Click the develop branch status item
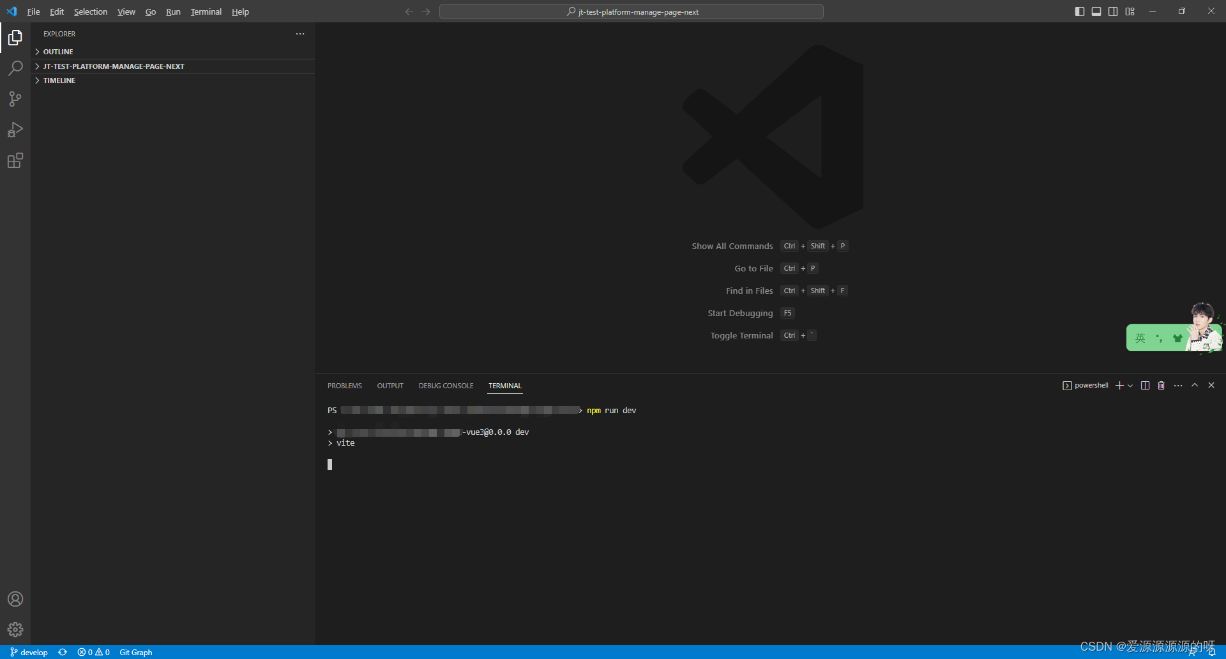 click(x=29, y=652)
